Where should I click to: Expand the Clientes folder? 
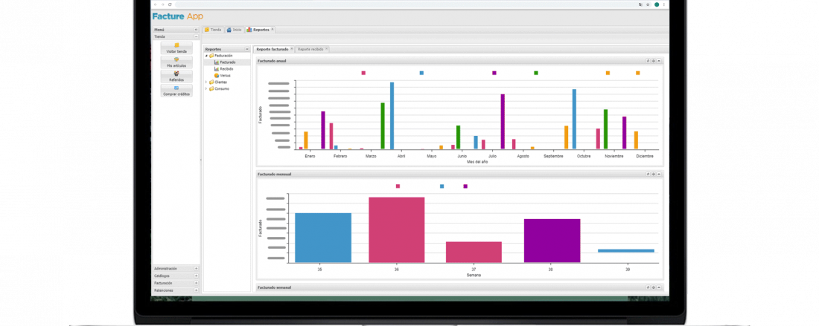pos(206,82)
